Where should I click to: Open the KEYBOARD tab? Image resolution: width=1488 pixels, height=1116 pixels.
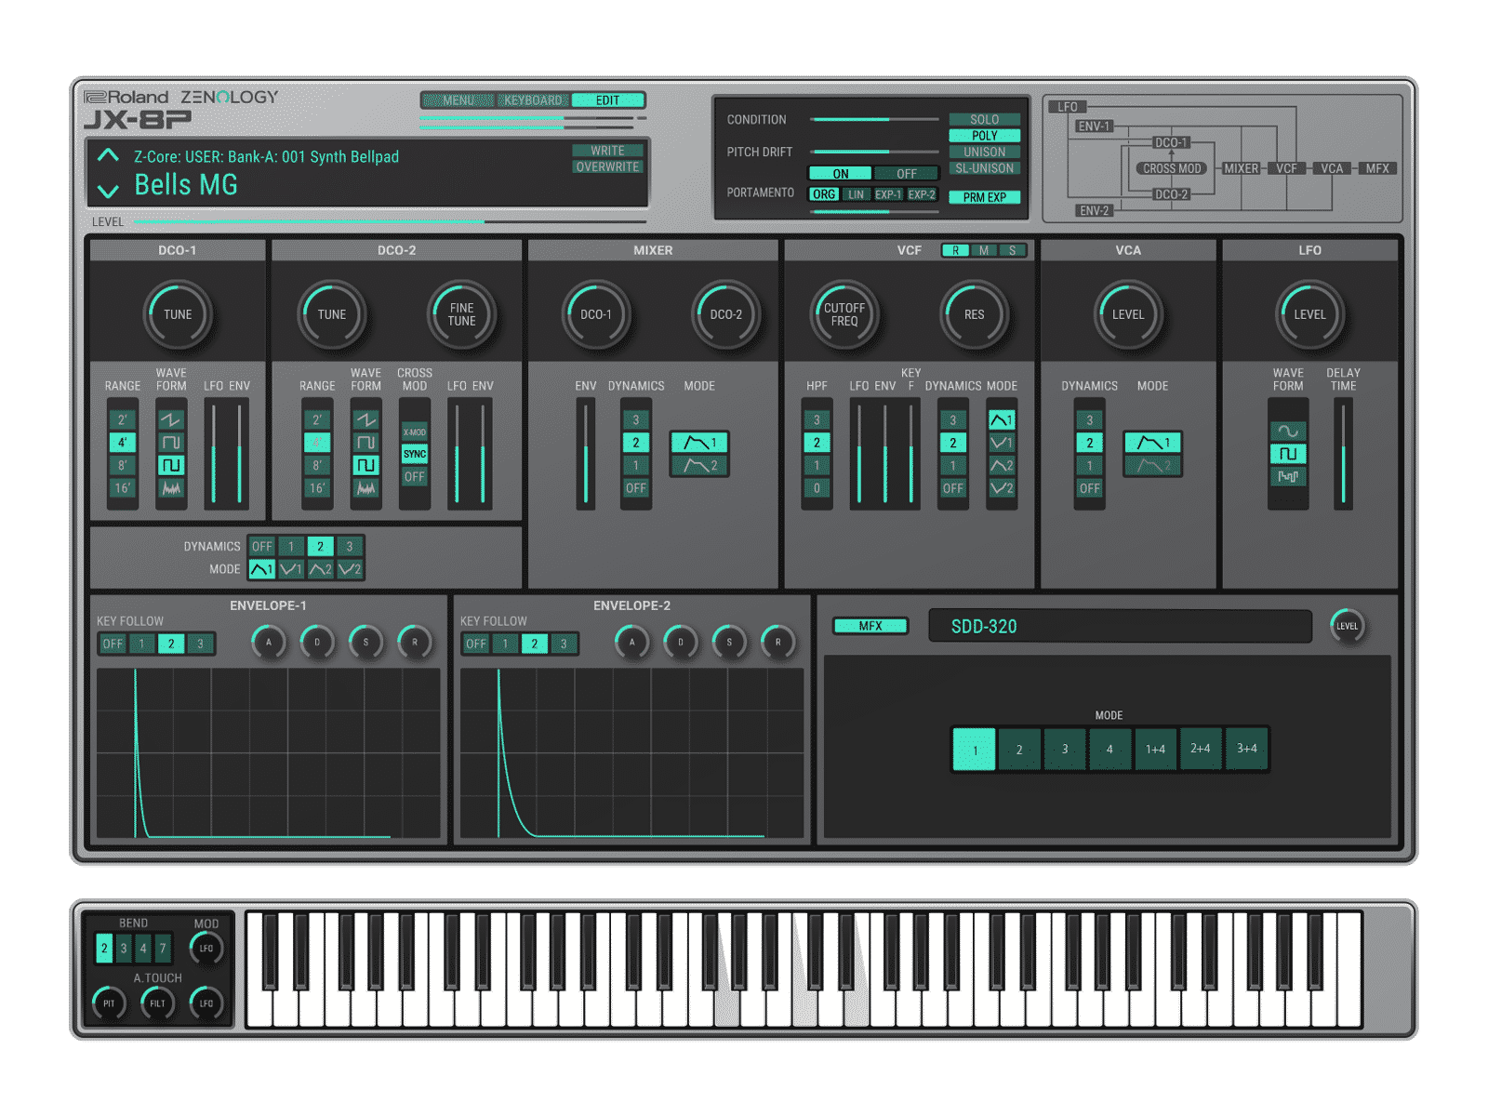tap(533, 100)
